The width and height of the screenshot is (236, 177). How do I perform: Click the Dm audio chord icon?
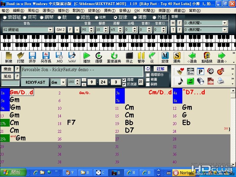(190, 71)
